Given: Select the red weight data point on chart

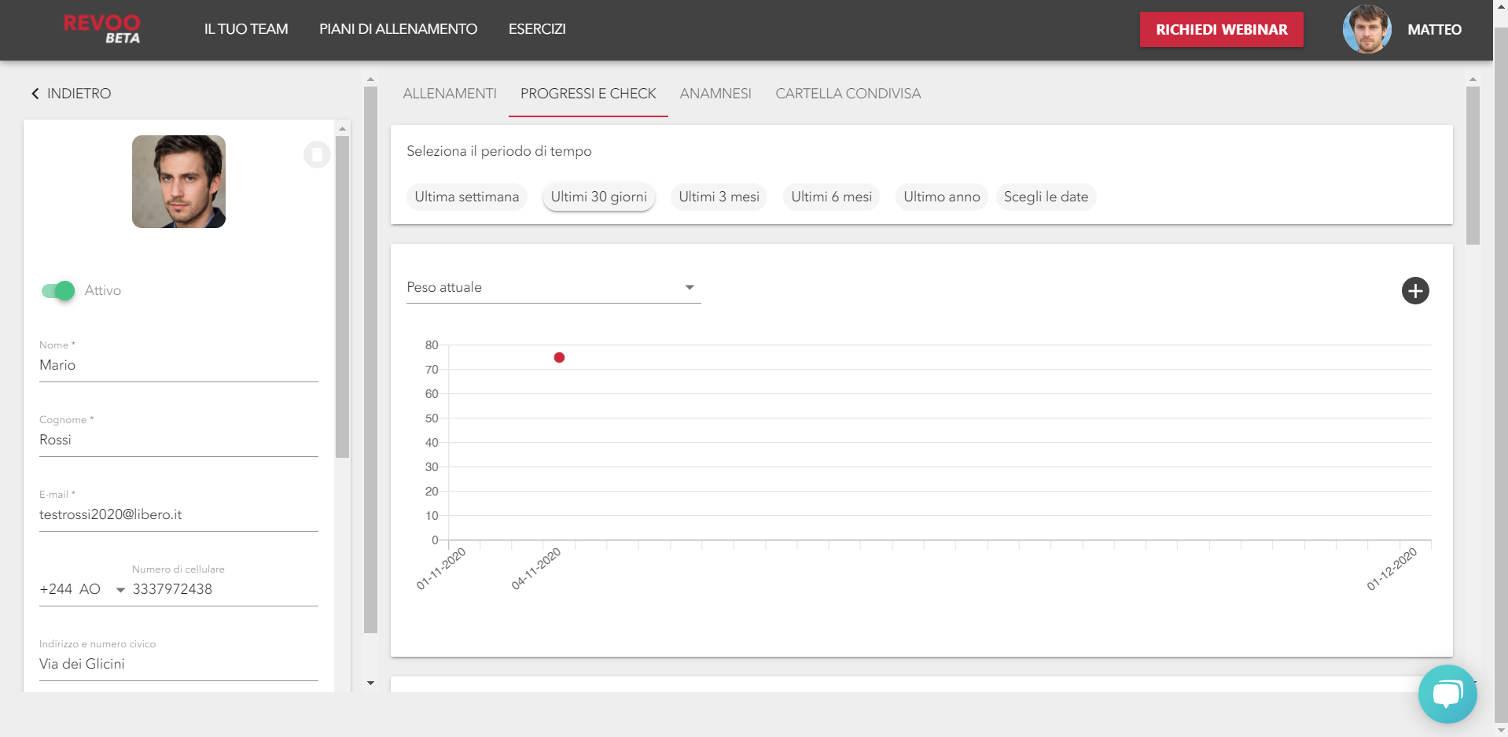Looking at the screenshot, I should point(559,357).
